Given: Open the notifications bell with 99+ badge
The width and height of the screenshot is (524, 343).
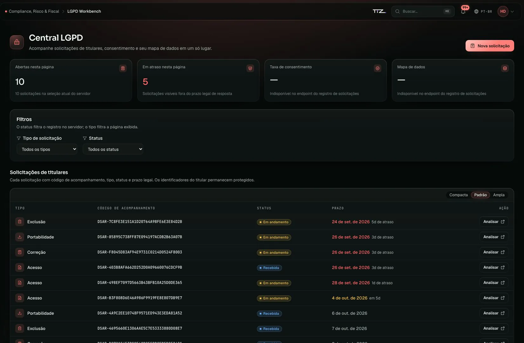Looking at the screenshot, I should pos(463,11).
